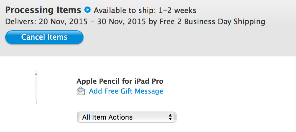The width and height of the screenshot is (296, 132).
Task: Click the word Items on the Cancel button
Action: (57, 37)
